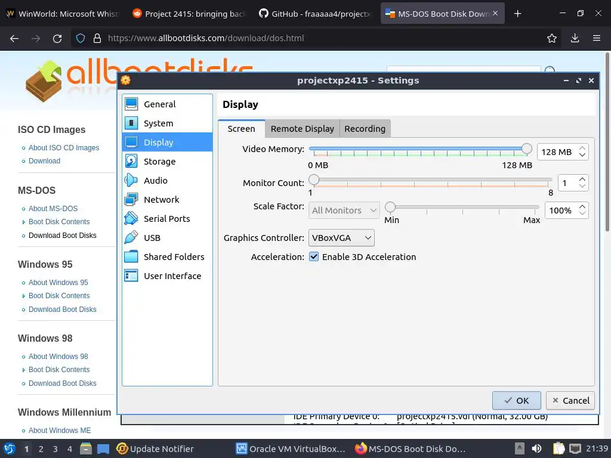Screen dimensions: 611x458
Task: Click the Scale Factor percentage field
Action: click(561, 211)
